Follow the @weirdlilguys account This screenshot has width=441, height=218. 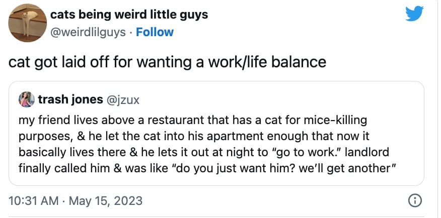[155, 32]
